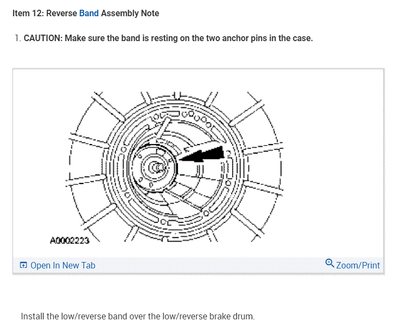The width and height of the screenshot is (407, 321).
Task: Click the step number "1."
Action: [x=18, y=39]
